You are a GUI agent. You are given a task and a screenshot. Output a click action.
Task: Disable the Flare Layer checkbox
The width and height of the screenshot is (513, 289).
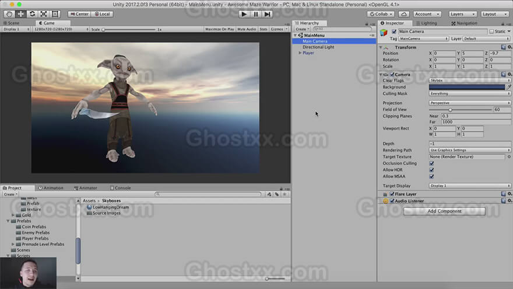[x=392, y=194]
